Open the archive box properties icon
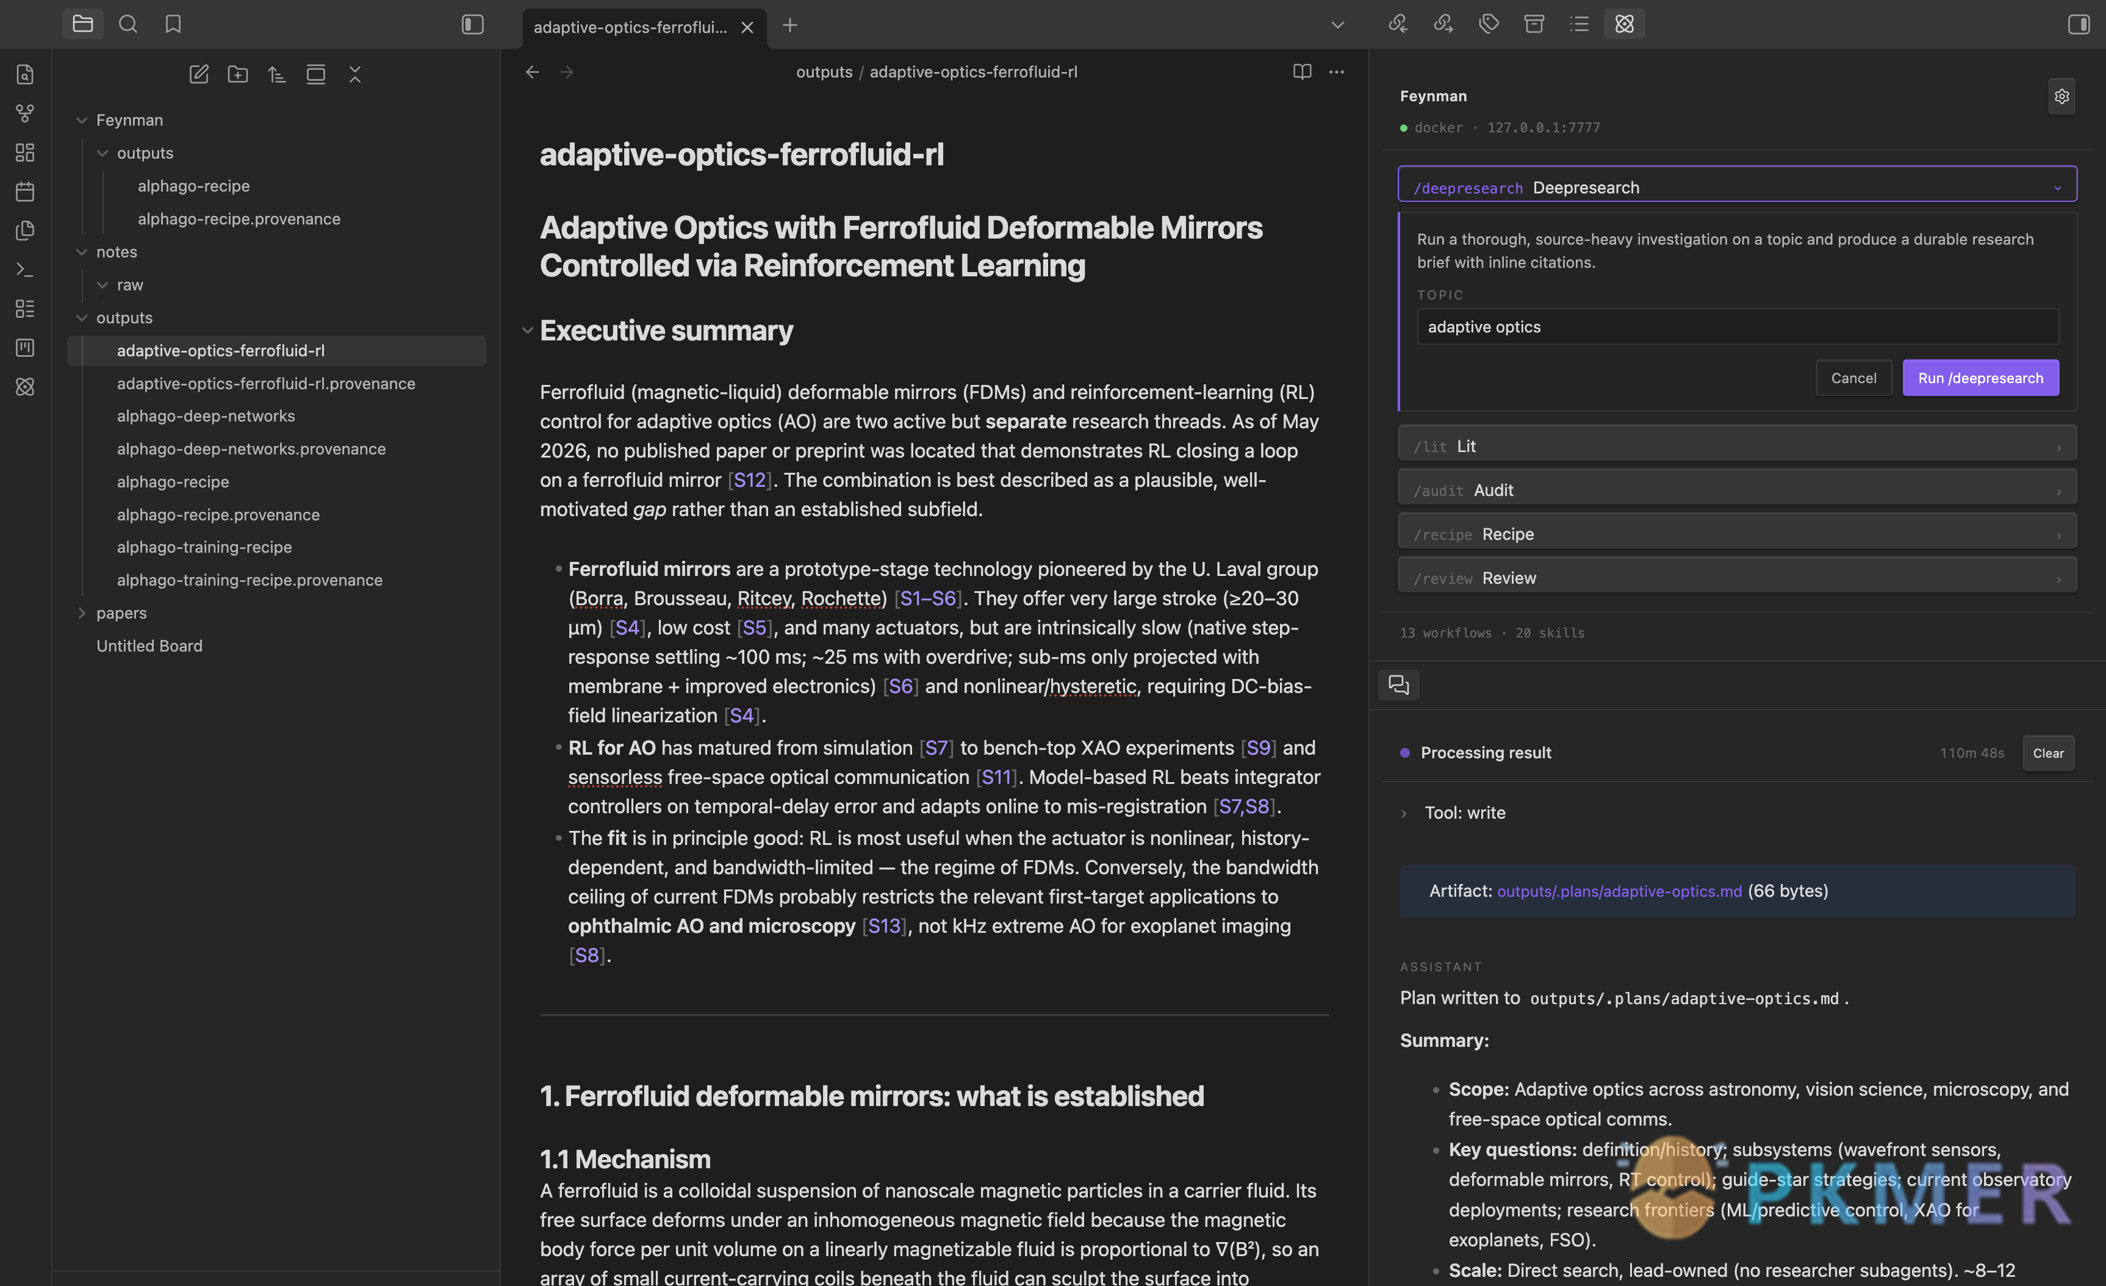Viewport: 2106px width, 1286px height. pos(1534,24)
